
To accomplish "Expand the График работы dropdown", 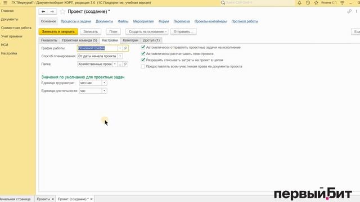I will pyautogui.click(x=120, y=48).
